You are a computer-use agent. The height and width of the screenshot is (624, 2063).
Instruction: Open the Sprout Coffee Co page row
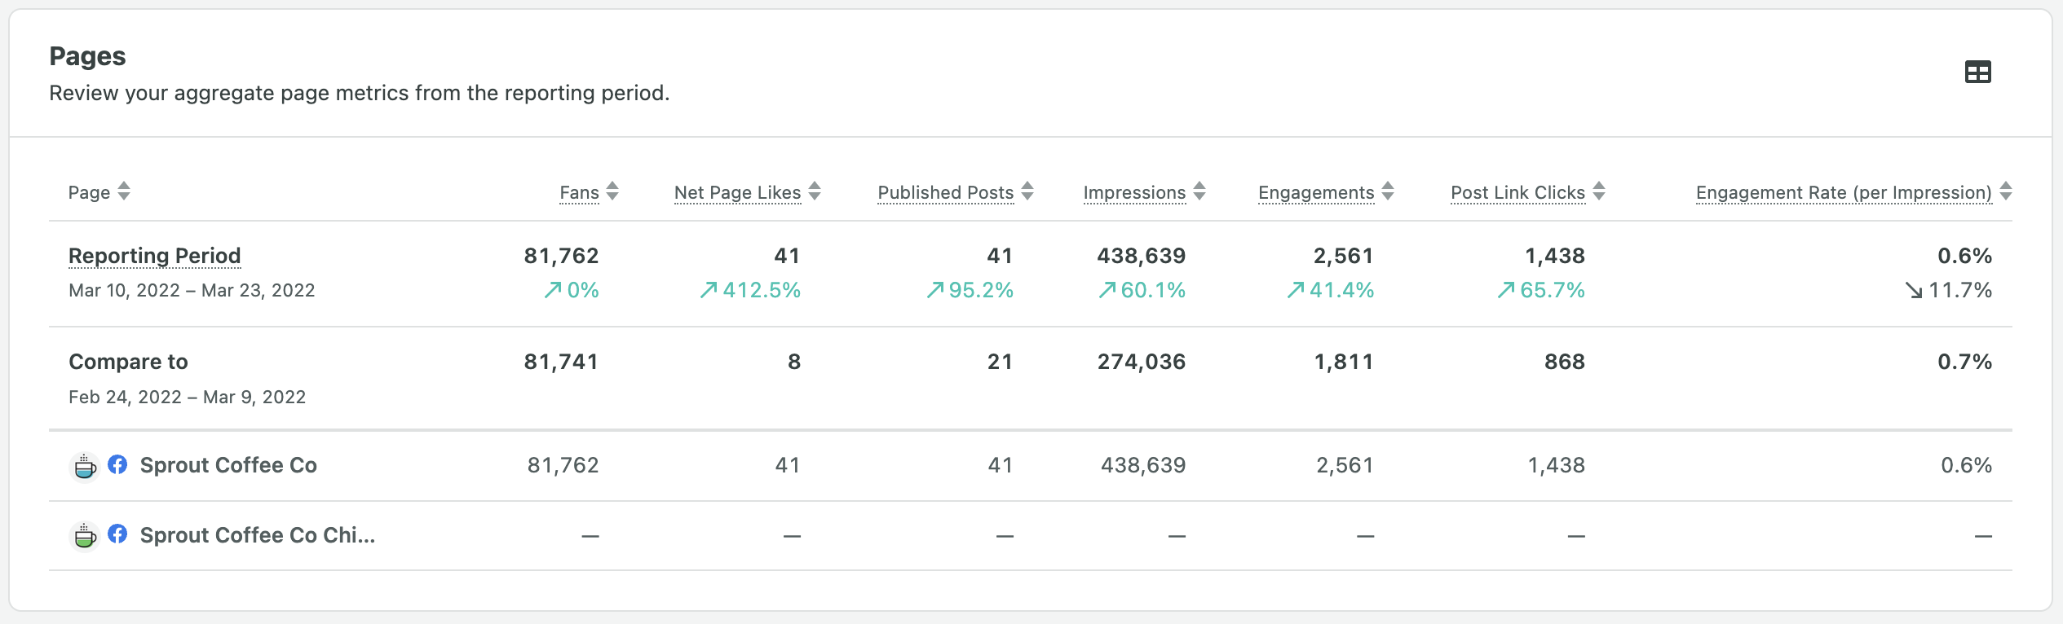coord(228,465)
